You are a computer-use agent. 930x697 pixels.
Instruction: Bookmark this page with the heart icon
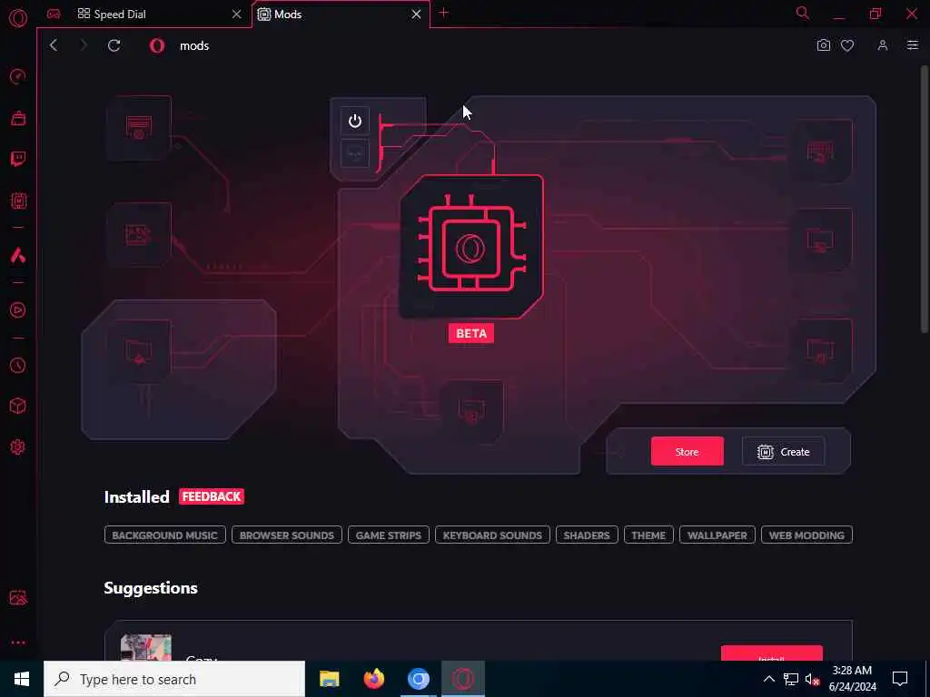847,45
